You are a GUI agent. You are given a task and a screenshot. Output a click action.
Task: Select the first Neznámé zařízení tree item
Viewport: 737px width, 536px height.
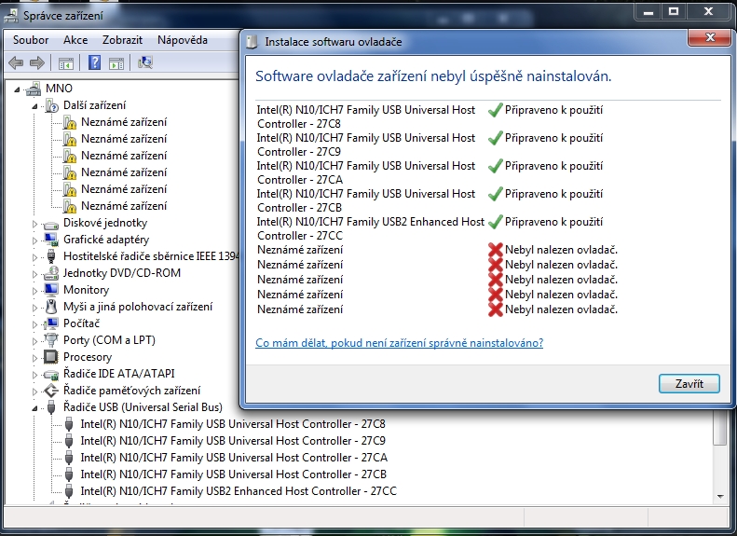[x=124, y=122]
